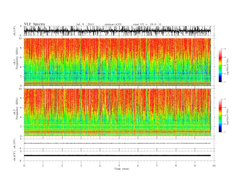This screenshot has height=186, width=241.
Task: Click time-axis tick label '0'
Action: 24,166
